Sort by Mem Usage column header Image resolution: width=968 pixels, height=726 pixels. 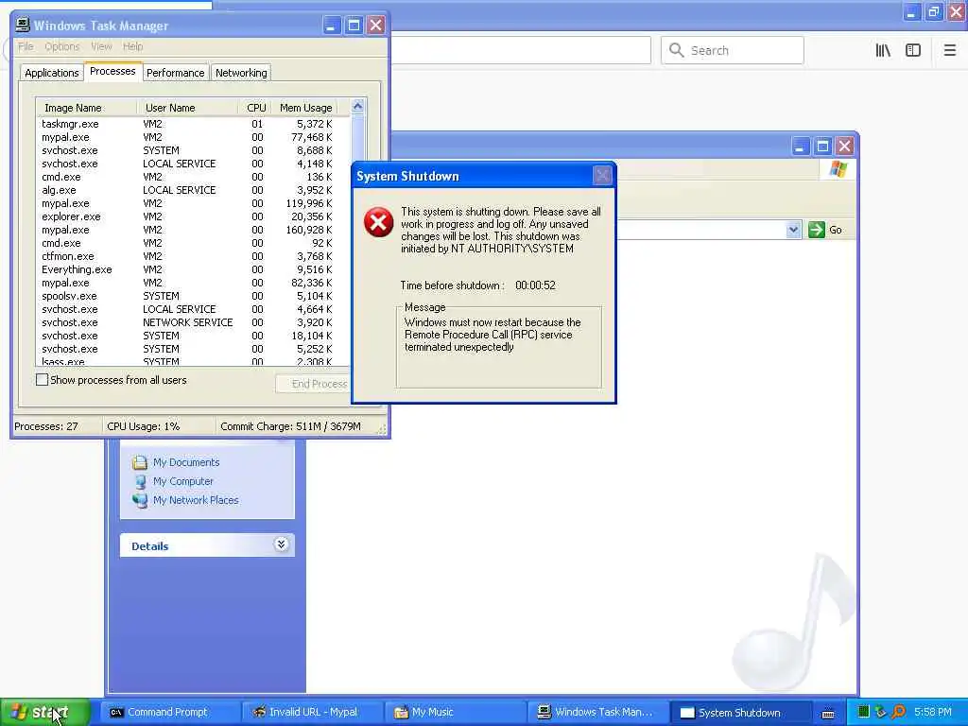[305, 108]
